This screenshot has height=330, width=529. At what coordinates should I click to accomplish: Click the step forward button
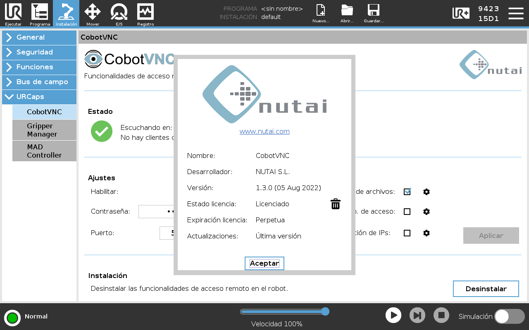pyautogui.click(x=417, y=316)
